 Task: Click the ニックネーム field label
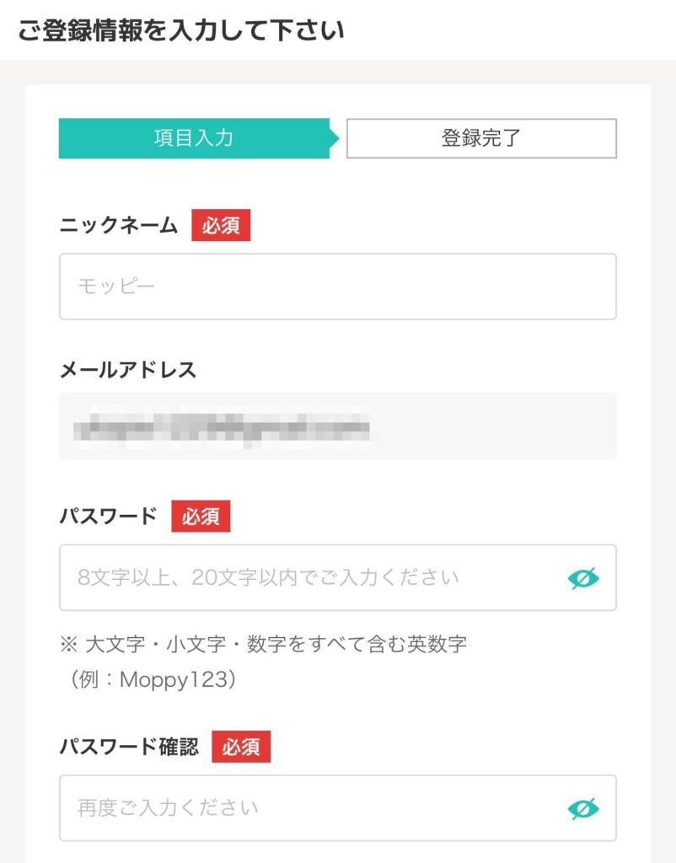pyautogui.click(x=119, y=226)
